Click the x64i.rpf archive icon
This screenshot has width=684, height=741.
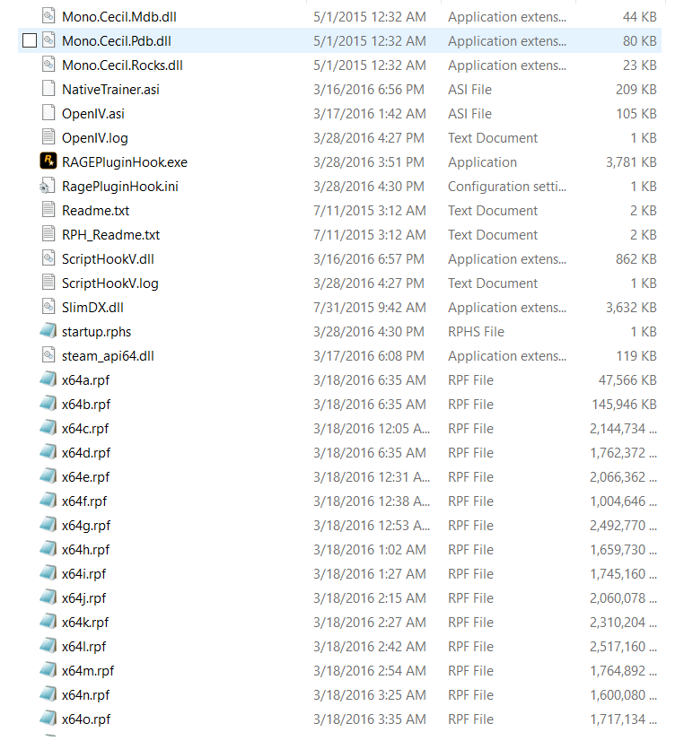click(x=48, y=572)
